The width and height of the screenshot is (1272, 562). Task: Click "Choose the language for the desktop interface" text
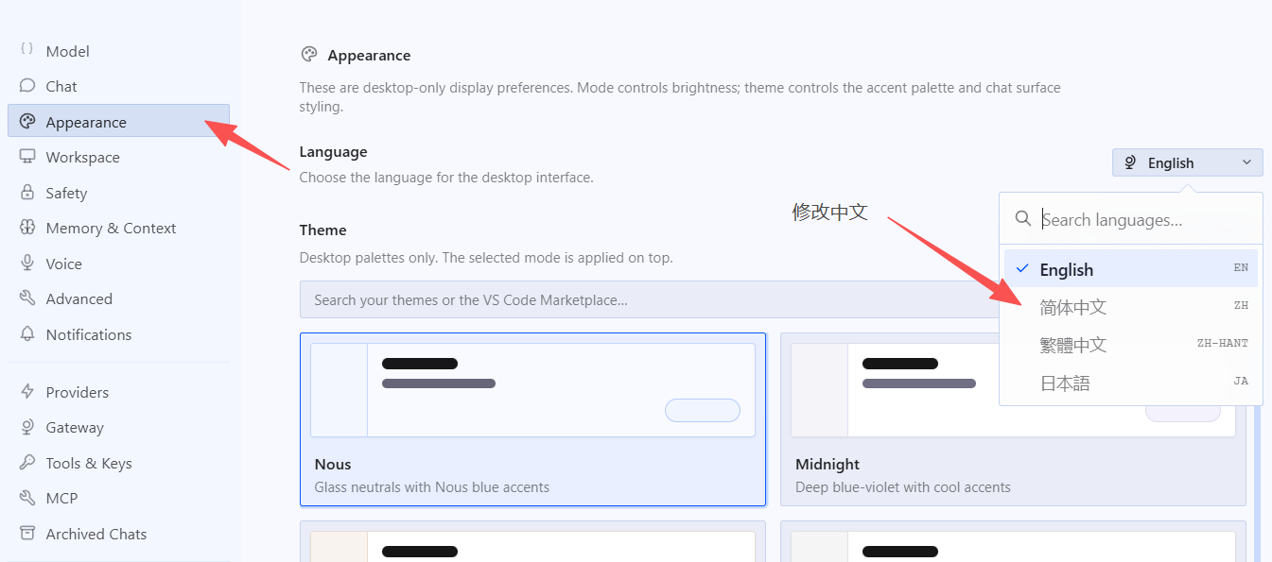pos(446,177)
